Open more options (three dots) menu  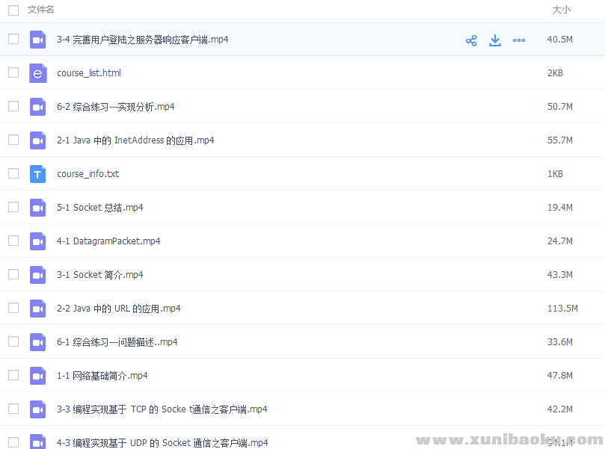pos(519,40)
